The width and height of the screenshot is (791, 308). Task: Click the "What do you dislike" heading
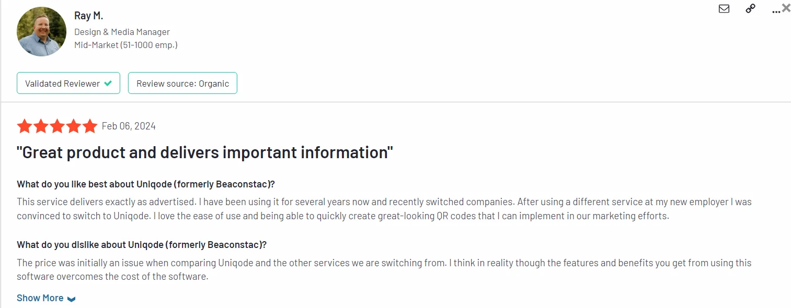142,245
